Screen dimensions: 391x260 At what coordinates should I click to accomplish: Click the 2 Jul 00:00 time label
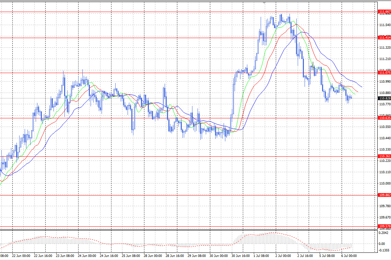(x=283, y=256)
